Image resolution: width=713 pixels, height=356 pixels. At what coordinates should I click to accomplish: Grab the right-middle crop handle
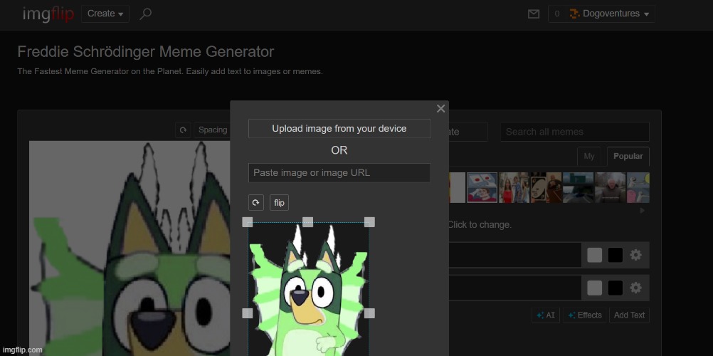click(x=370, y=313)
